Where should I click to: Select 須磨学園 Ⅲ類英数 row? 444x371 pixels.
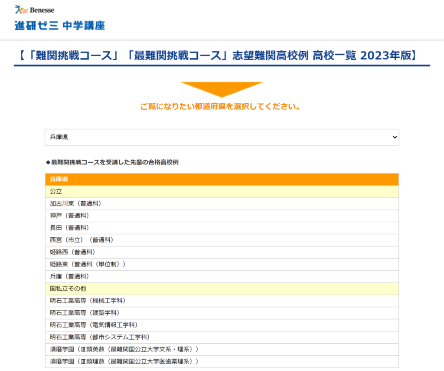124,349
